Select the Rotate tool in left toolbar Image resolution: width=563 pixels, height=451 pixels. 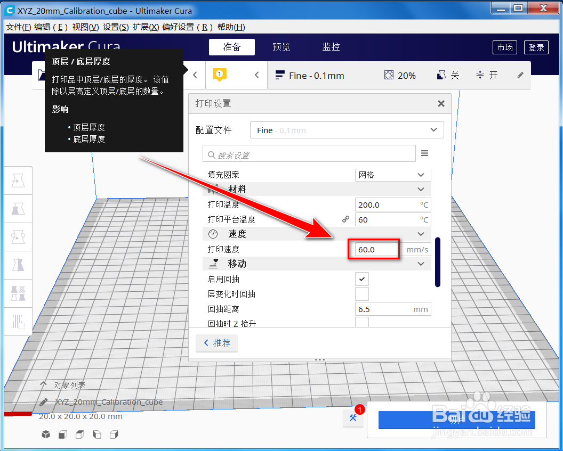click(18, 237)
